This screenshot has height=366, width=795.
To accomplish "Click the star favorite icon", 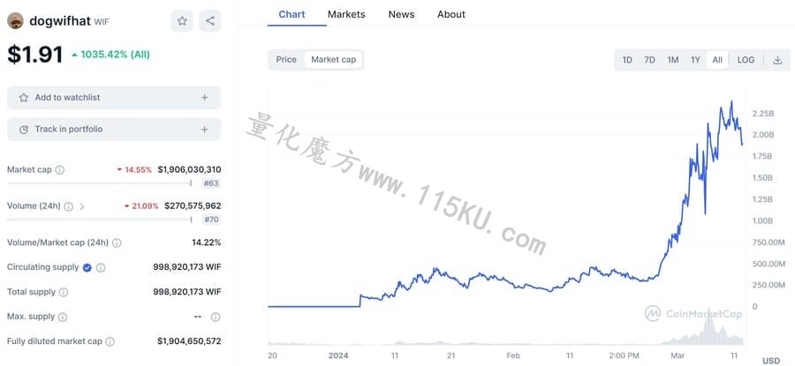I will (x=182, y=21).
